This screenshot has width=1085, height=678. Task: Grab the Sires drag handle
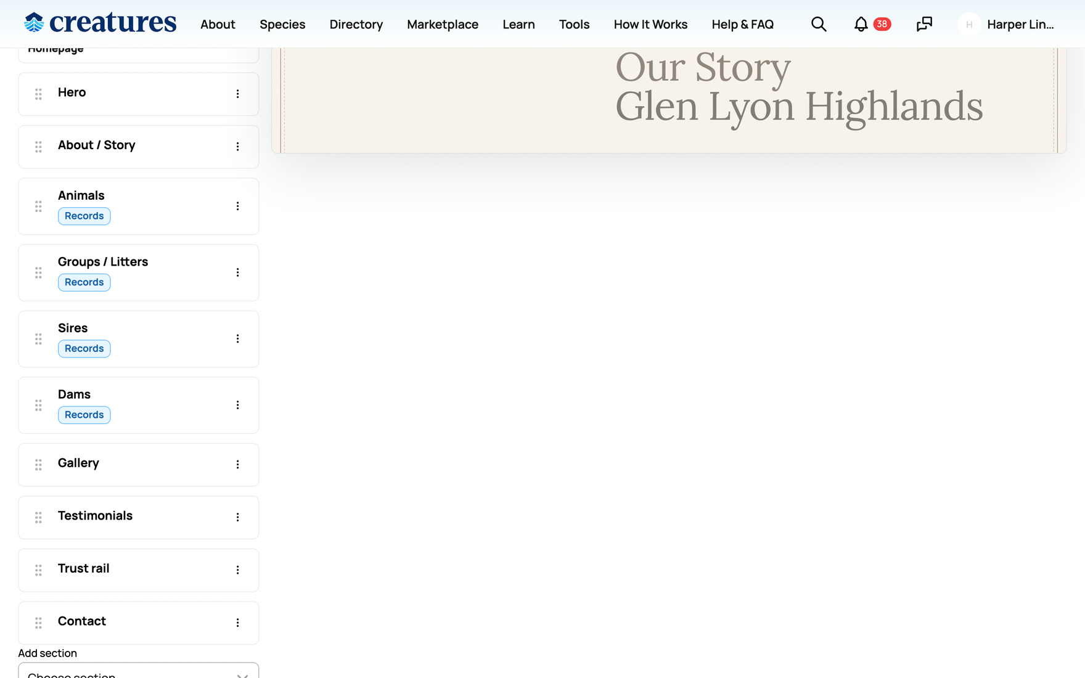[38, 338]
